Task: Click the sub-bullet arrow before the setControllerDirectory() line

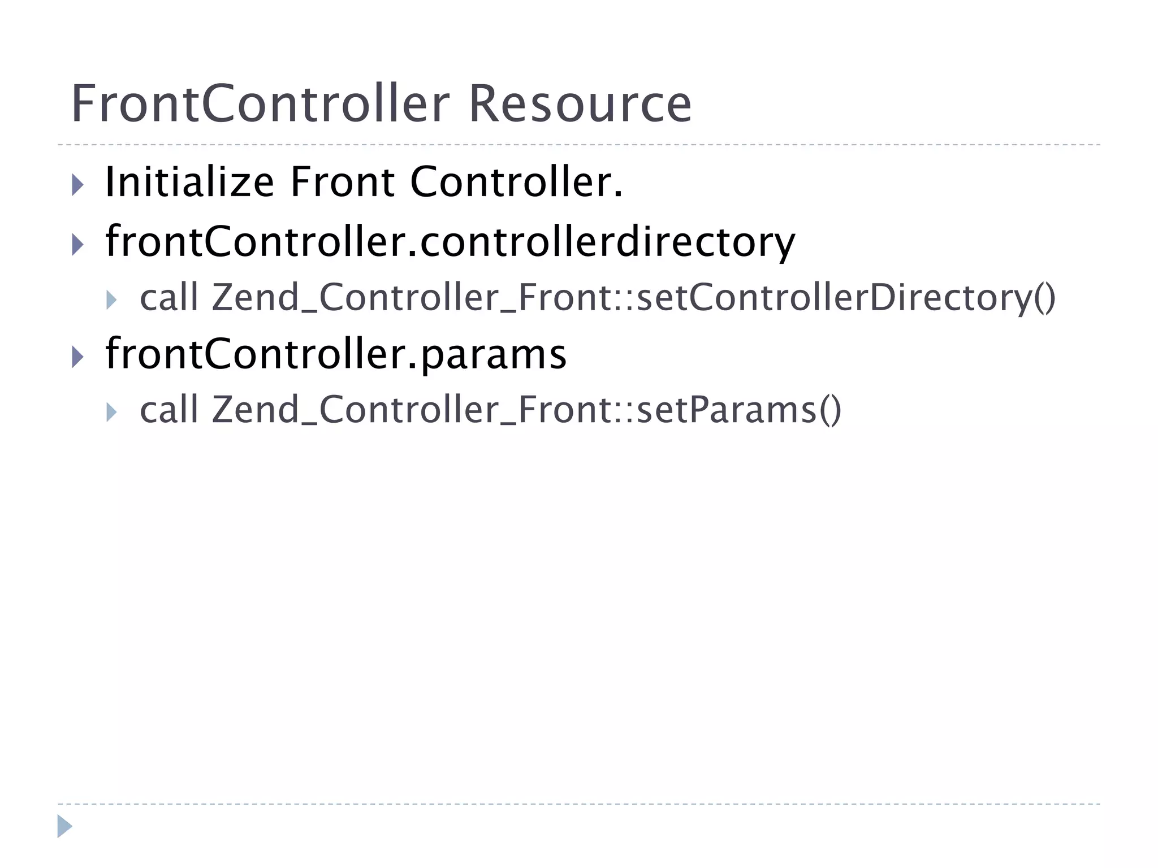Action: [x=111, y=300]
